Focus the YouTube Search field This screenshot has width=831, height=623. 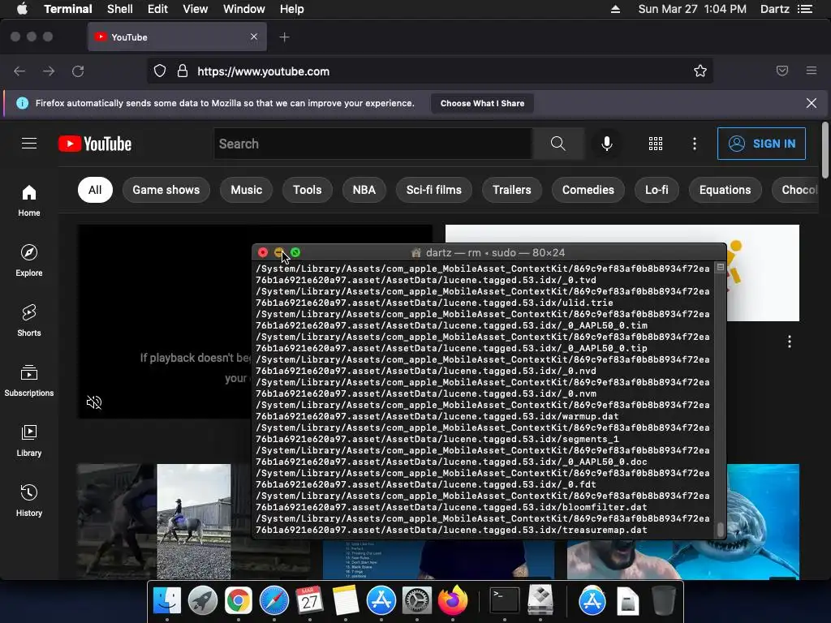tap(373, 144)
